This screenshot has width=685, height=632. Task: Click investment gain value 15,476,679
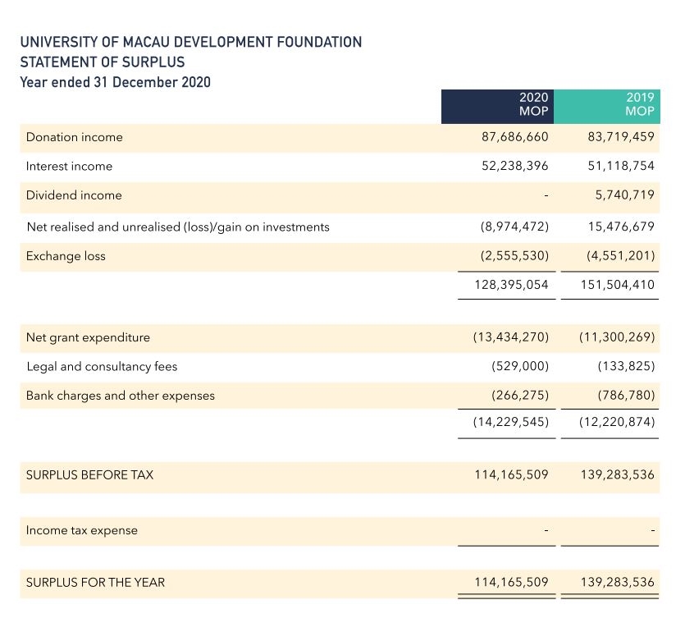[x=621, y=227]
